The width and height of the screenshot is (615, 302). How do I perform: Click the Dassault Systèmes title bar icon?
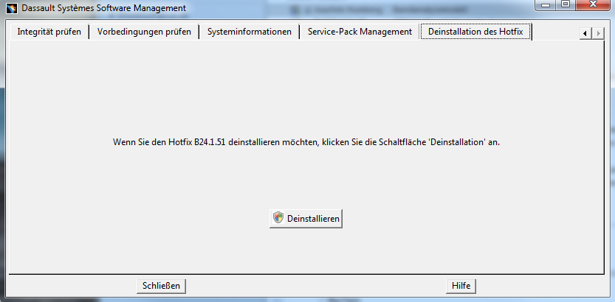coord(12,8)
